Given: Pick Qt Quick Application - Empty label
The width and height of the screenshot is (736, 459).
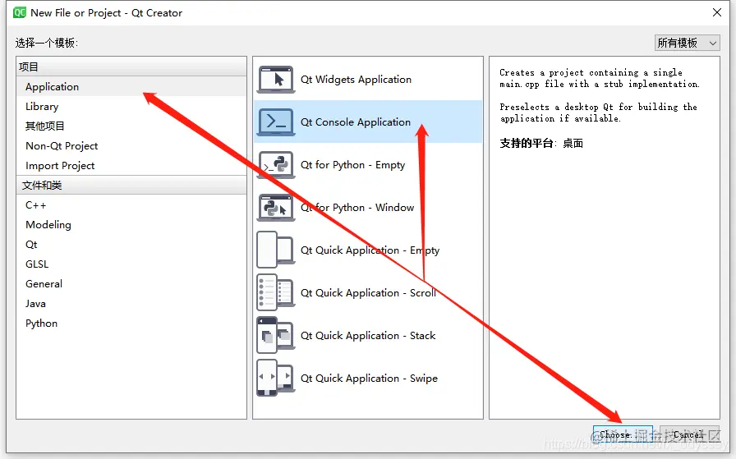Looking at the screenshot, I should pyautogui.click(x=370, y=250).
